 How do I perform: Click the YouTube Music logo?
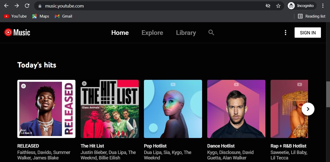[17, 33]
